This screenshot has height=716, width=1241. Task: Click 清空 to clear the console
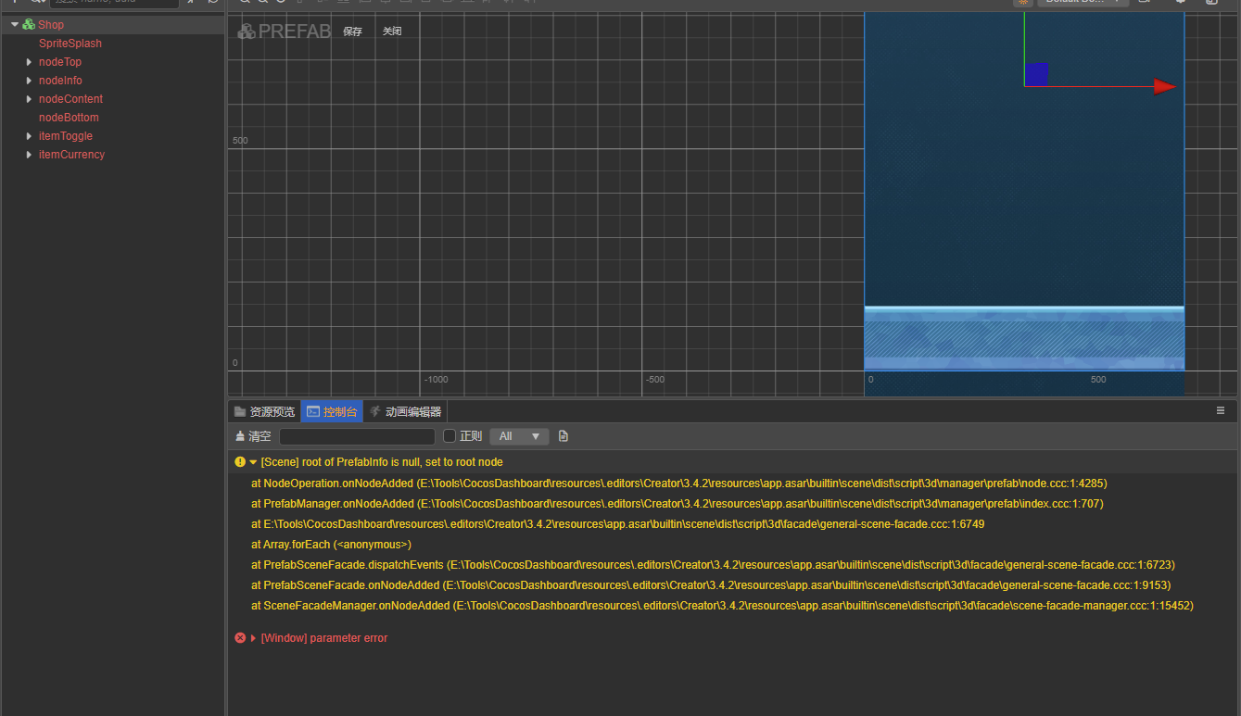pyautogui.click(x=253, y=436)
